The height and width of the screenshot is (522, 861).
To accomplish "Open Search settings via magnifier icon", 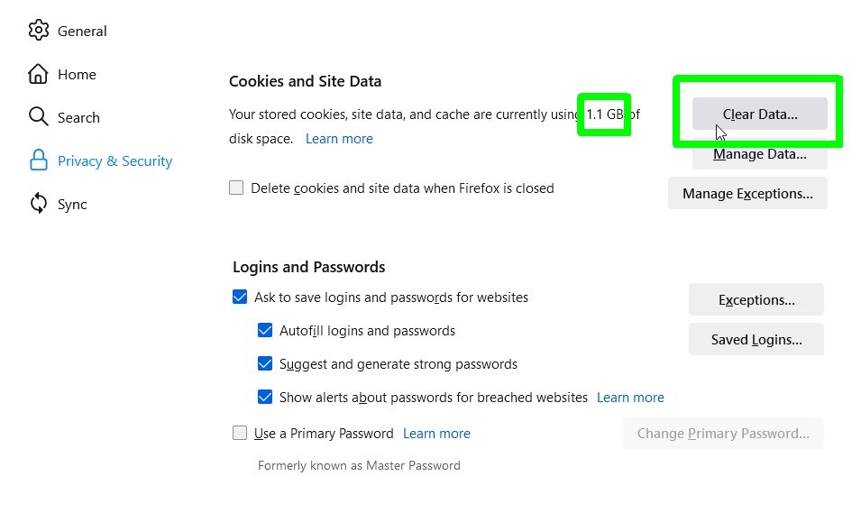I will 40,116.
